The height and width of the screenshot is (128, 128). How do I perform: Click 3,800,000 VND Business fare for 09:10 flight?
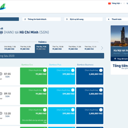pyautogui.click(x=96, y=94)
